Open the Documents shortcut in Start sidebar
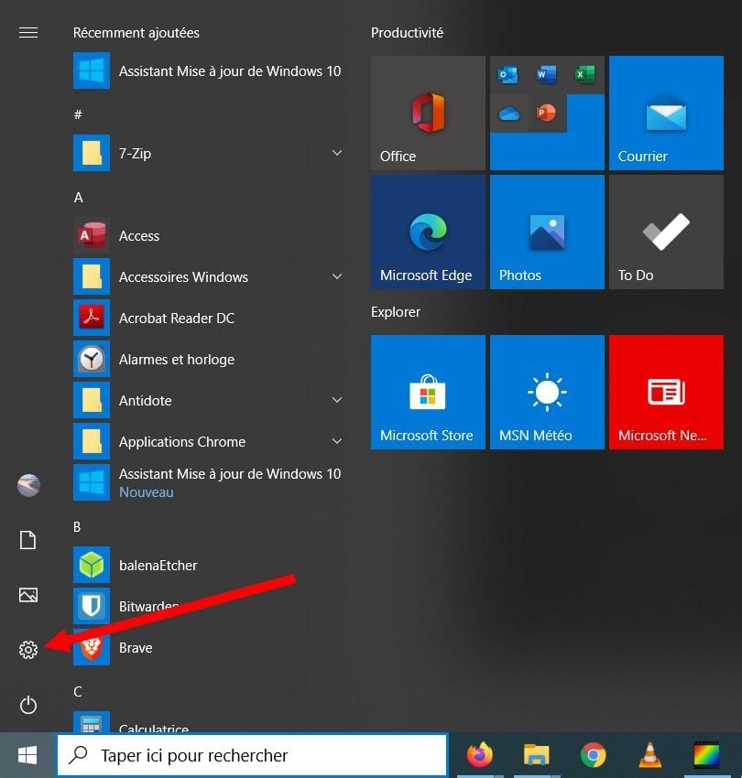The height and width of the screenshot is (778, 742). coord(27,540)
